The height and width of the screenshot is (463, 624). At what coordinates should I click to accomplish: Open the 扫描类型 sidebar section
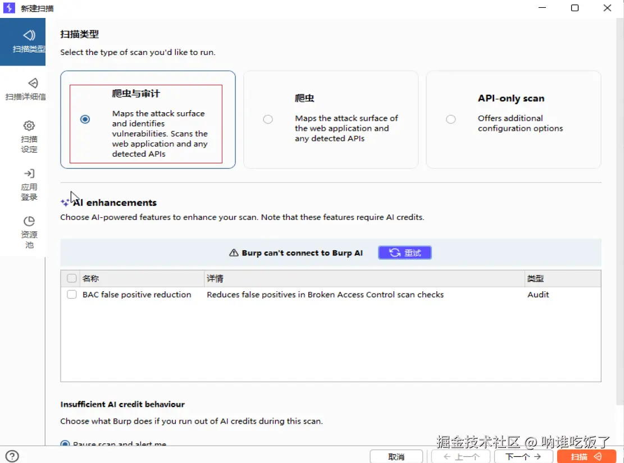tap(22, 42)
